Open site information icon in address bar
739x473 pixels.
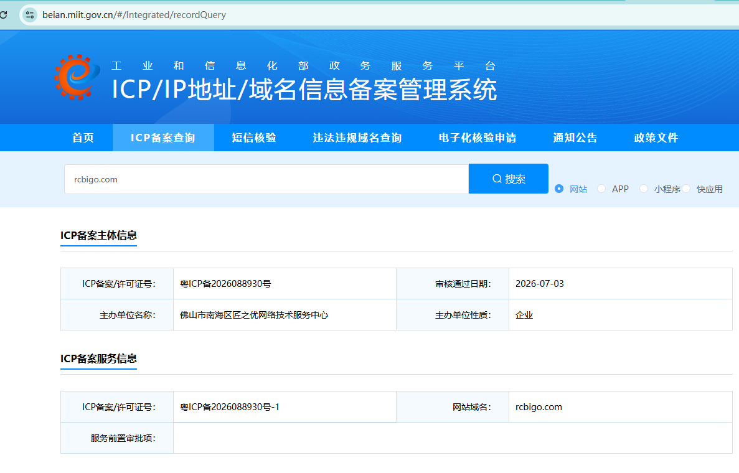click(30, 14)
